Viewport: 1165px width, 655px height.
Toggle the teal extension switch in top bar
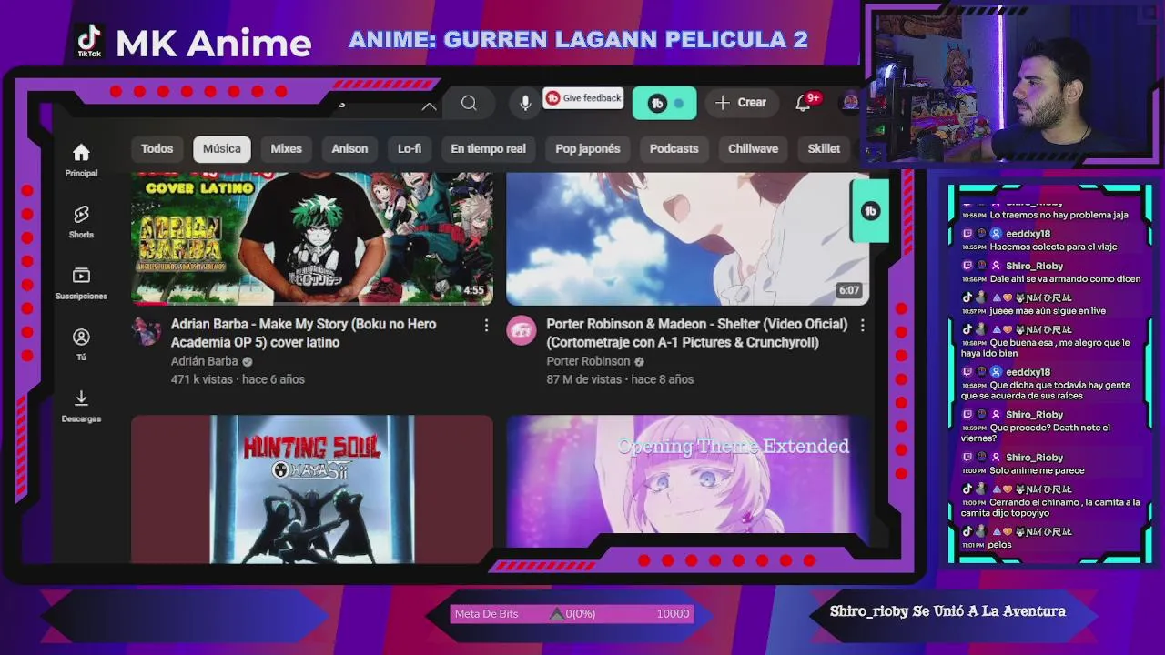tap(664, 104)
